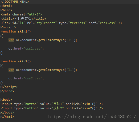Click the closing /script tag
139x122 pixels.
tap(10, 87)
